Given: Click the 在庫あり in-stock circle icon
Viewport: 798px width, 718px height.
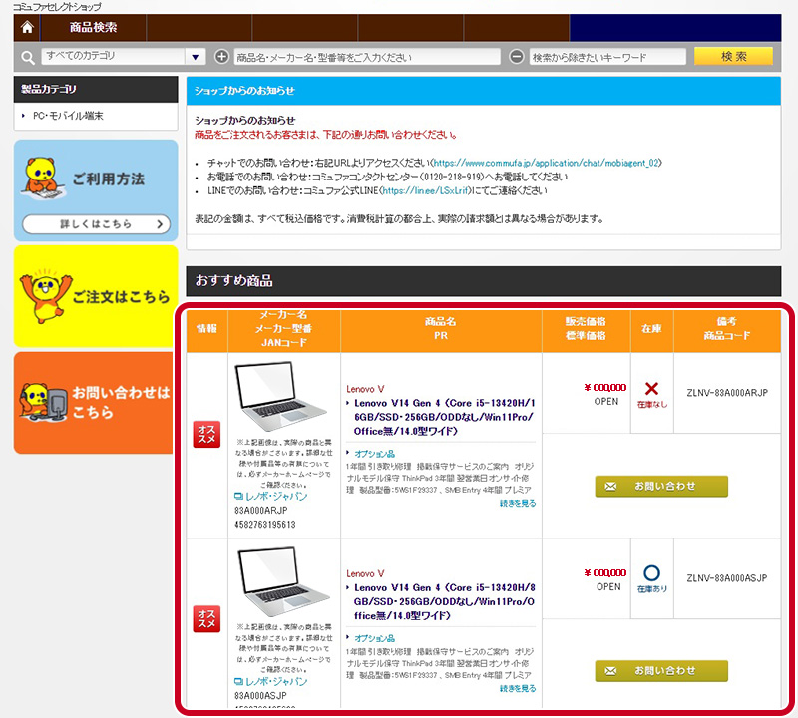Looking at the screenshot, I should click(x=651, y=573).
